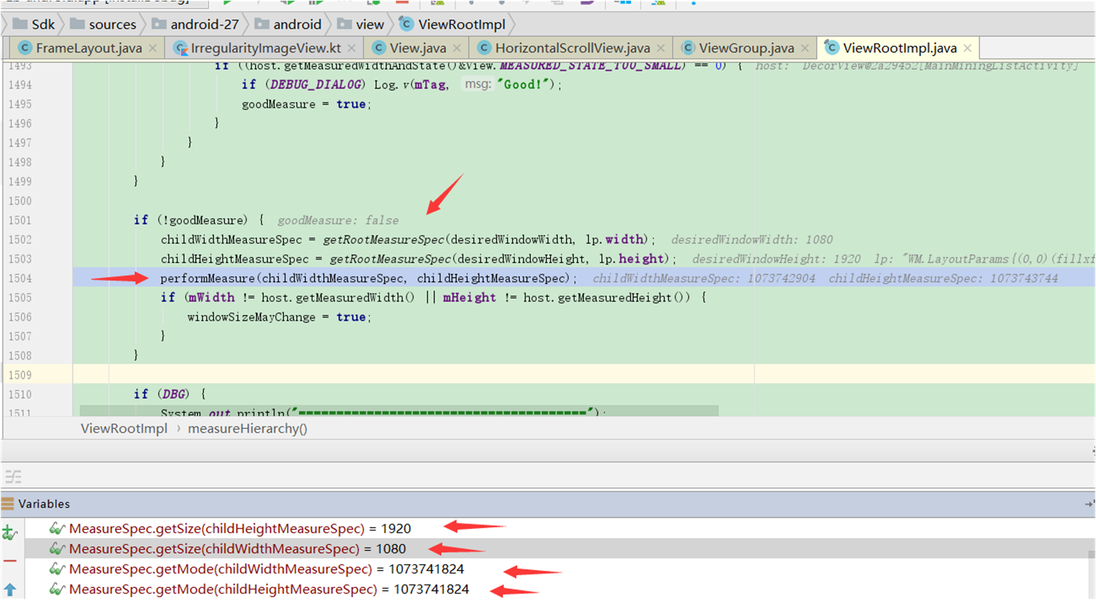
Task: Click the glasses icon of the getSize(childWidthMeasureSpec) watch
Action: [57, 549]
